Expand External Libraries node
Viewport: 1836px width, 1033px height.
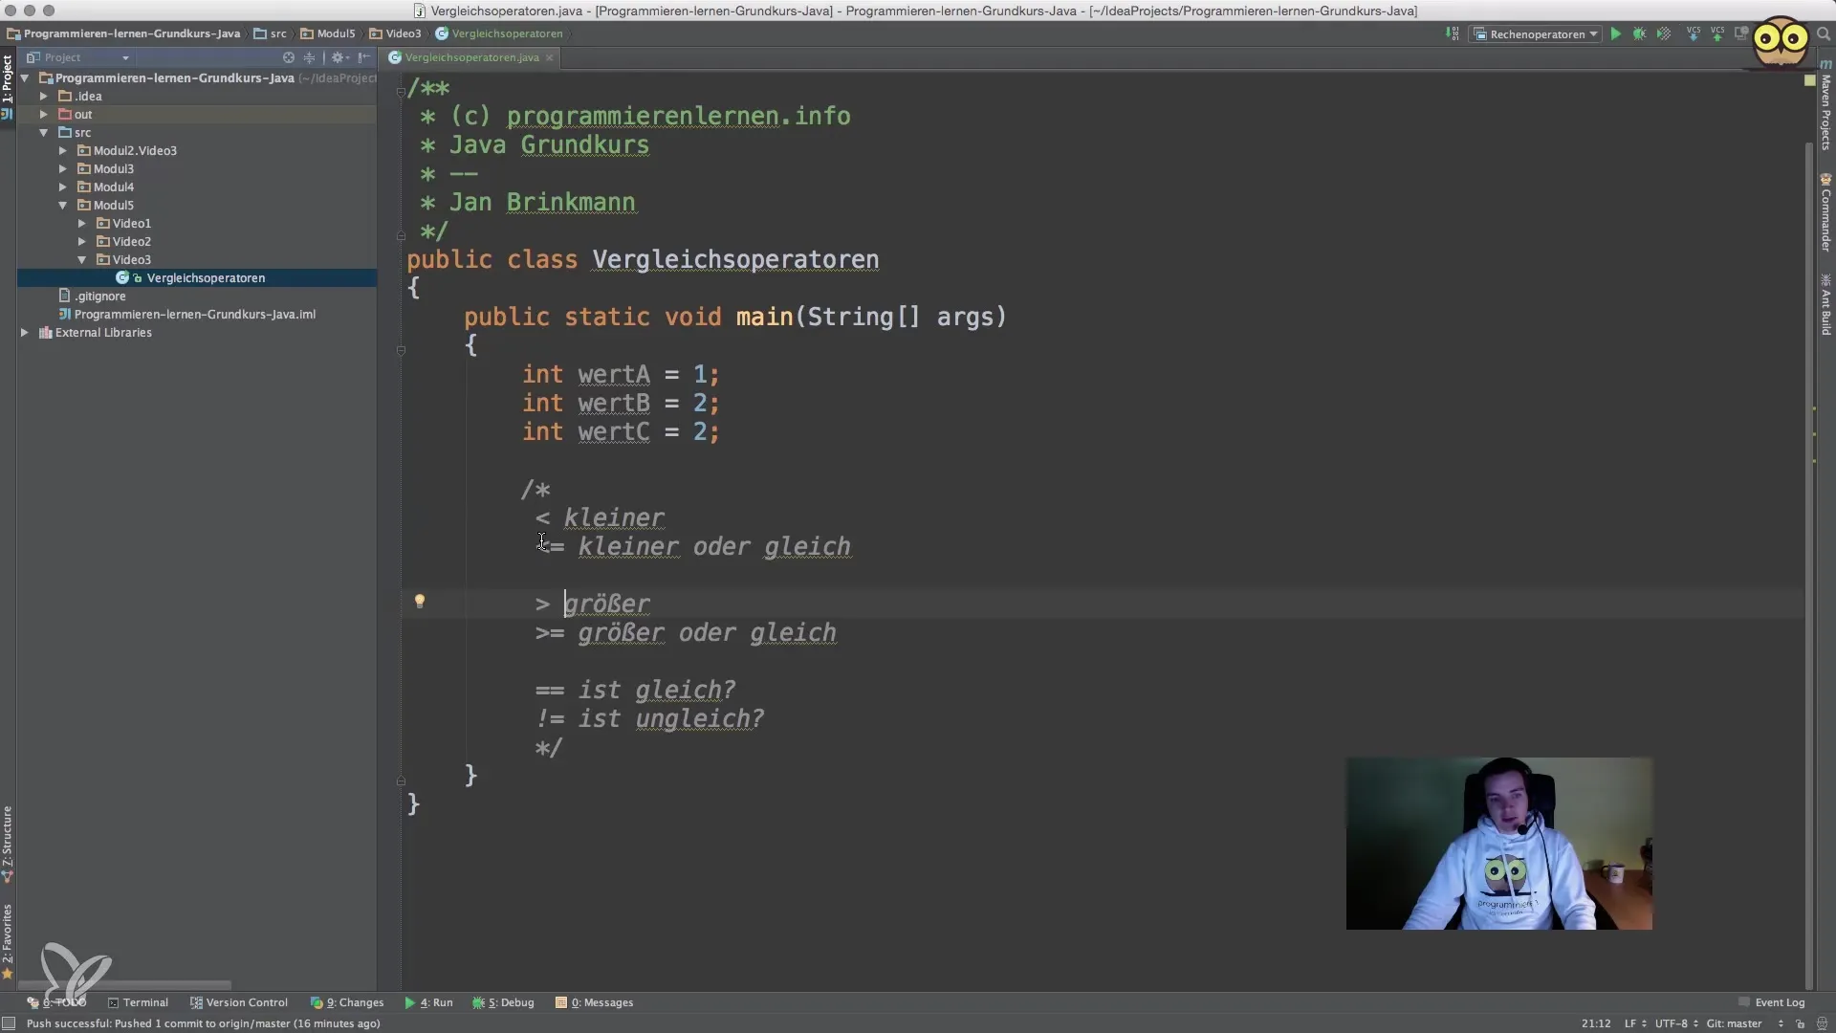tap(25, 333)
